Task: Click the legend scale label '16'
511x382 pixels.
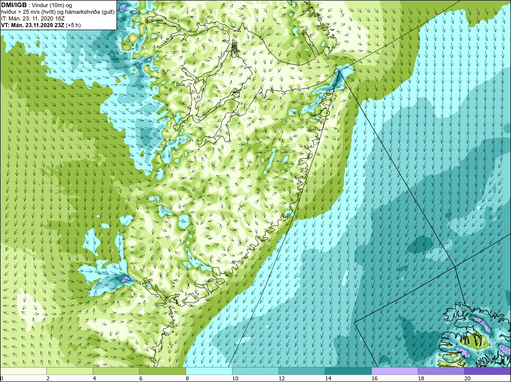Action: [x=375, y=378]
